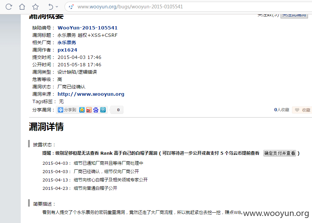
Task: Click the 关注此漏洞 button at top right
Action: pyautogui.click(x=294, y=15)
